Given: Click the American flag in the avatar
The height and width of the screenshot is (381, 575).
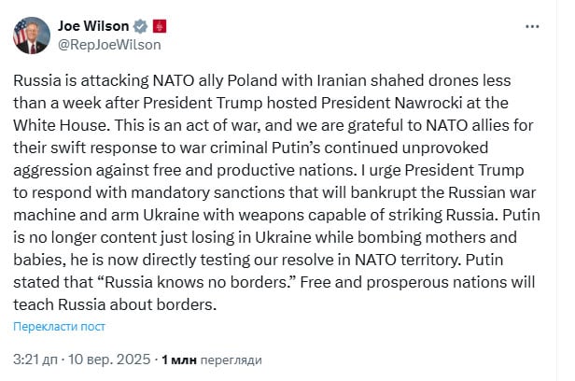Looking at the screenshot, I should point(20,33).
